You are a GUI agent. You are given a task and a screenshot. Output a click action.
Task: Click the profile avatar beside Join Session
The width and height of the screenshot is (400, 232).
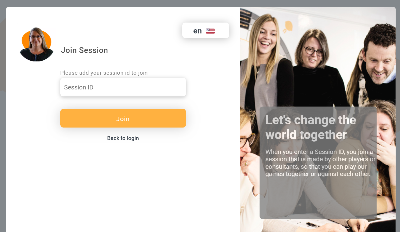click(37, 44)
